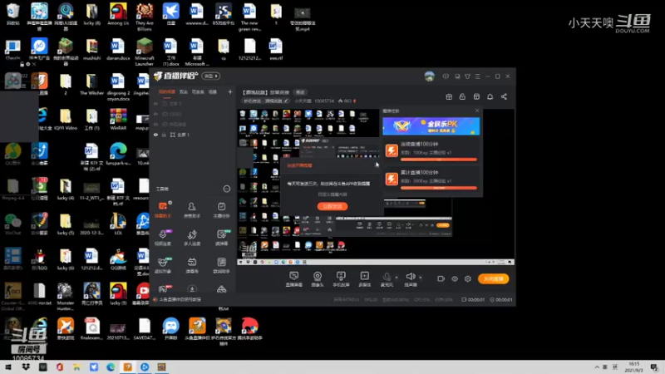Click the padlock icon above the preview
The image size is (665, 374).
tap(462, 96)
